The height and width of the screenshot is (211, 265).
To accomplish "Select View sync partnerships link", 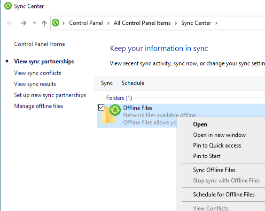I will tap(44, 61).
